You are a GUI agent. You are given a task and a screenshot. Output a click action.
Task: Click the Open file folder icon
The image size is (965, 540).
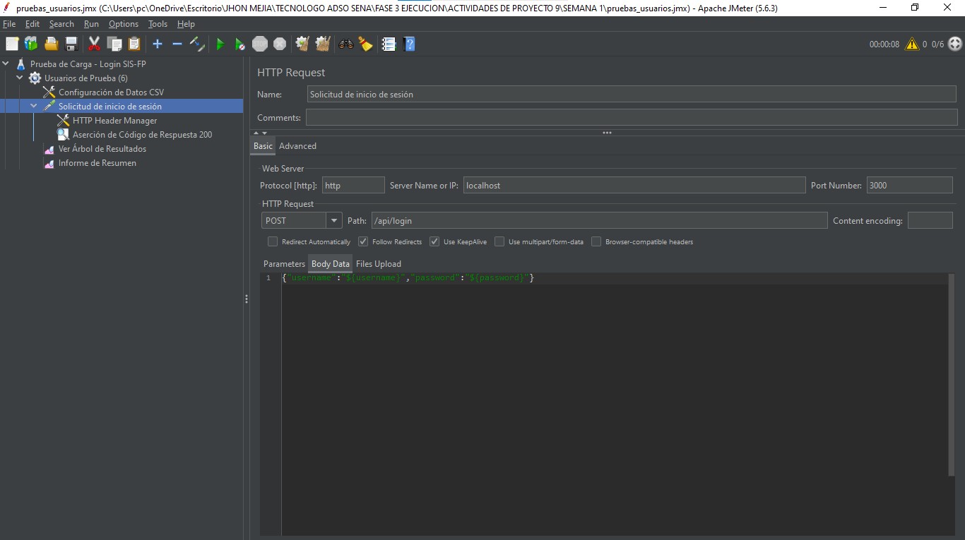[x=51, y=44]
